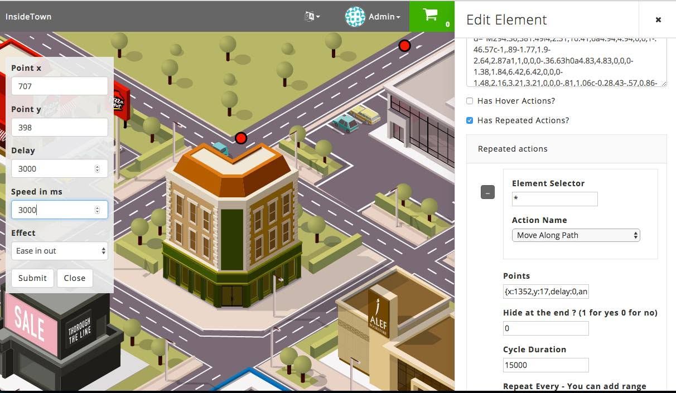Click the Speed in ms field
The width and height of the screenshot is (676, 393).
coord(60,210)
